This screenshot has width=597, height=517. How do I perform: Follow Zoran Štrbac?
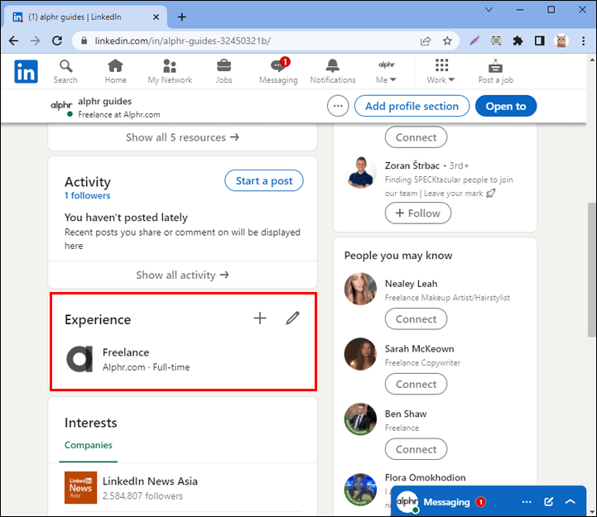(418, 213)
